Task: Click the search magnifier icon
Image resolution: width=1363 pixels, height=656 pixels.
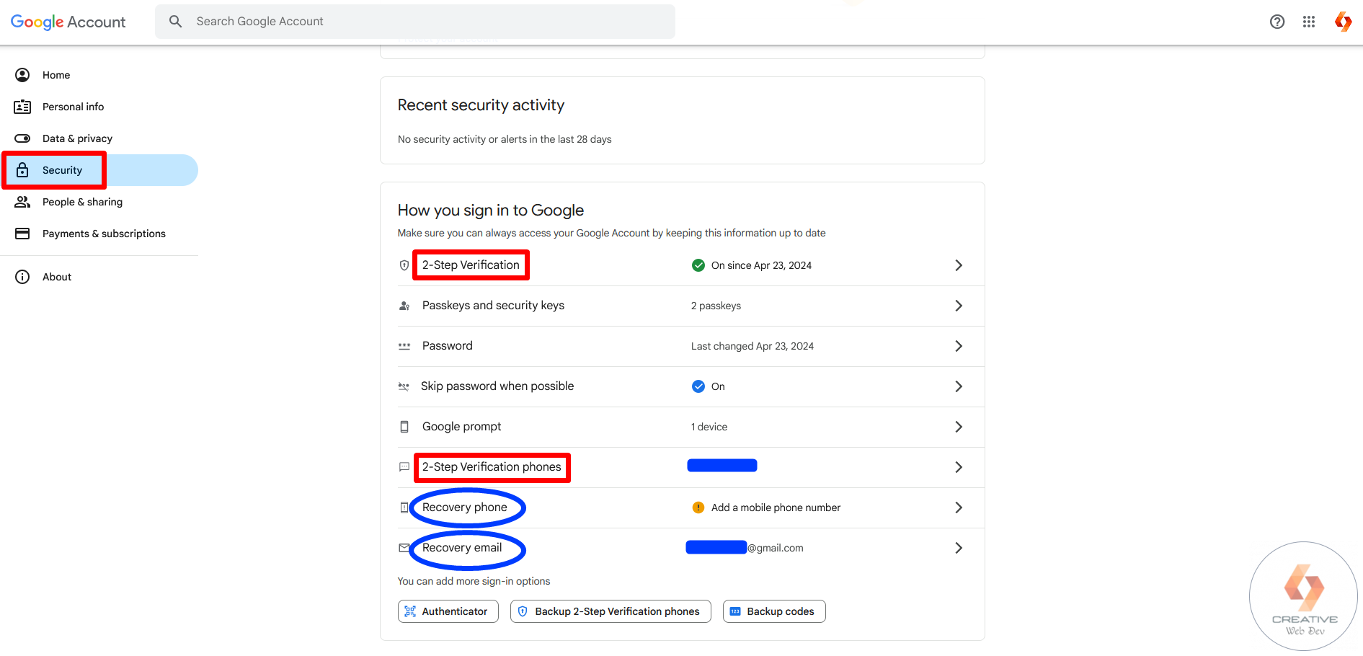Action: [175, 22]
